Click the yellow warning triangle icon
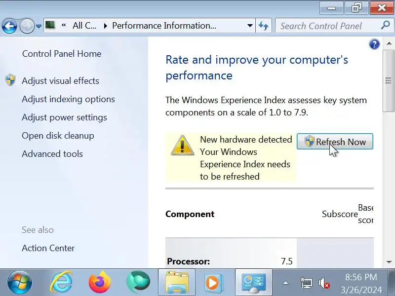This screenshot has height=296, width=395. (182, 146)
